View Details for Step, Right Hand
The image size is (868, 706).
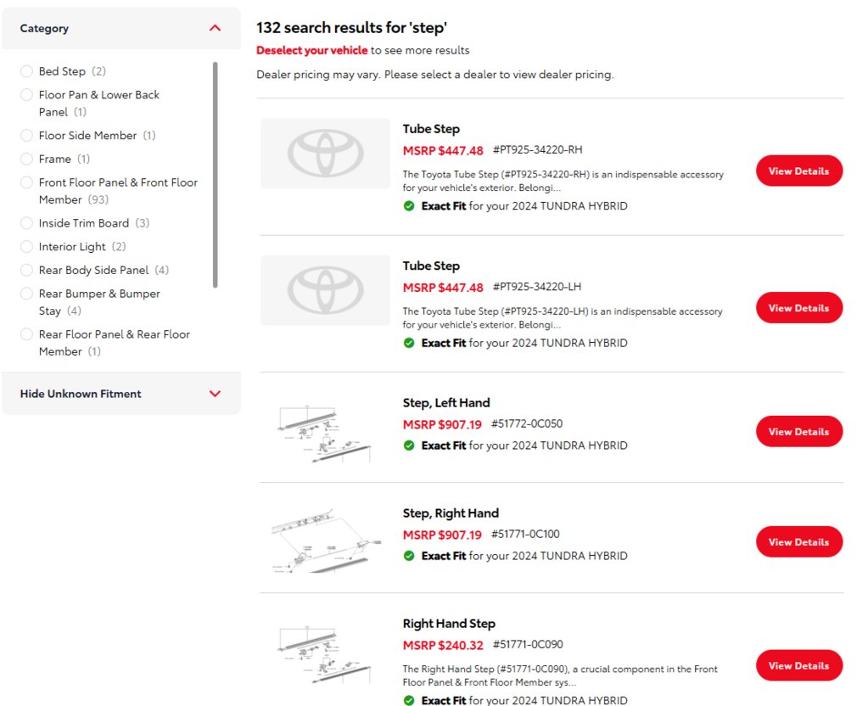pos(798,542)
